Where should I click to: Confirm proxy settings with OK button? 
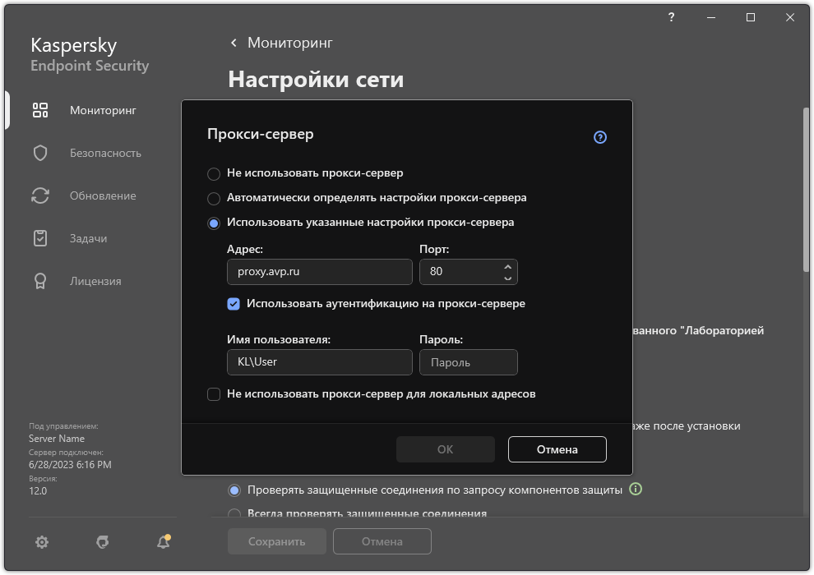[445, 449]
